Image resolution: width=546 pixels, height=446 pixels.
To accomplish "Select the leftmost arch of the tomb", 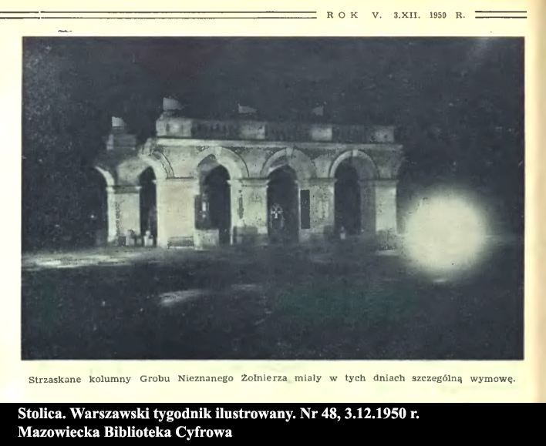I will pyautogui.click(x=147, y=204).
